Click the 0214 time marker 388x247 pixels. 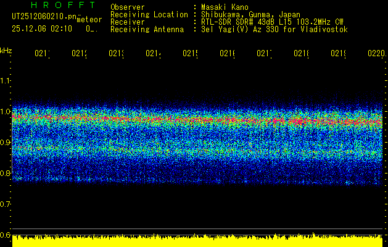153,53
